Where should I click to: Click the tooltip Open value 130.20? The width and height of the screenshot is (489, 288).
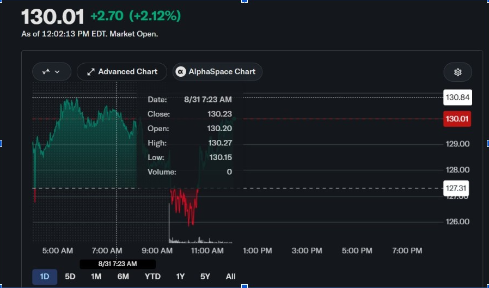click(220, 128)
